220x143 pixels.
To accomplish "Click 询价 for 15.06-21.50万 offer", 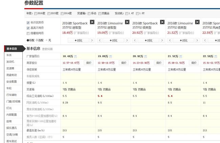I will click(194, 63).
